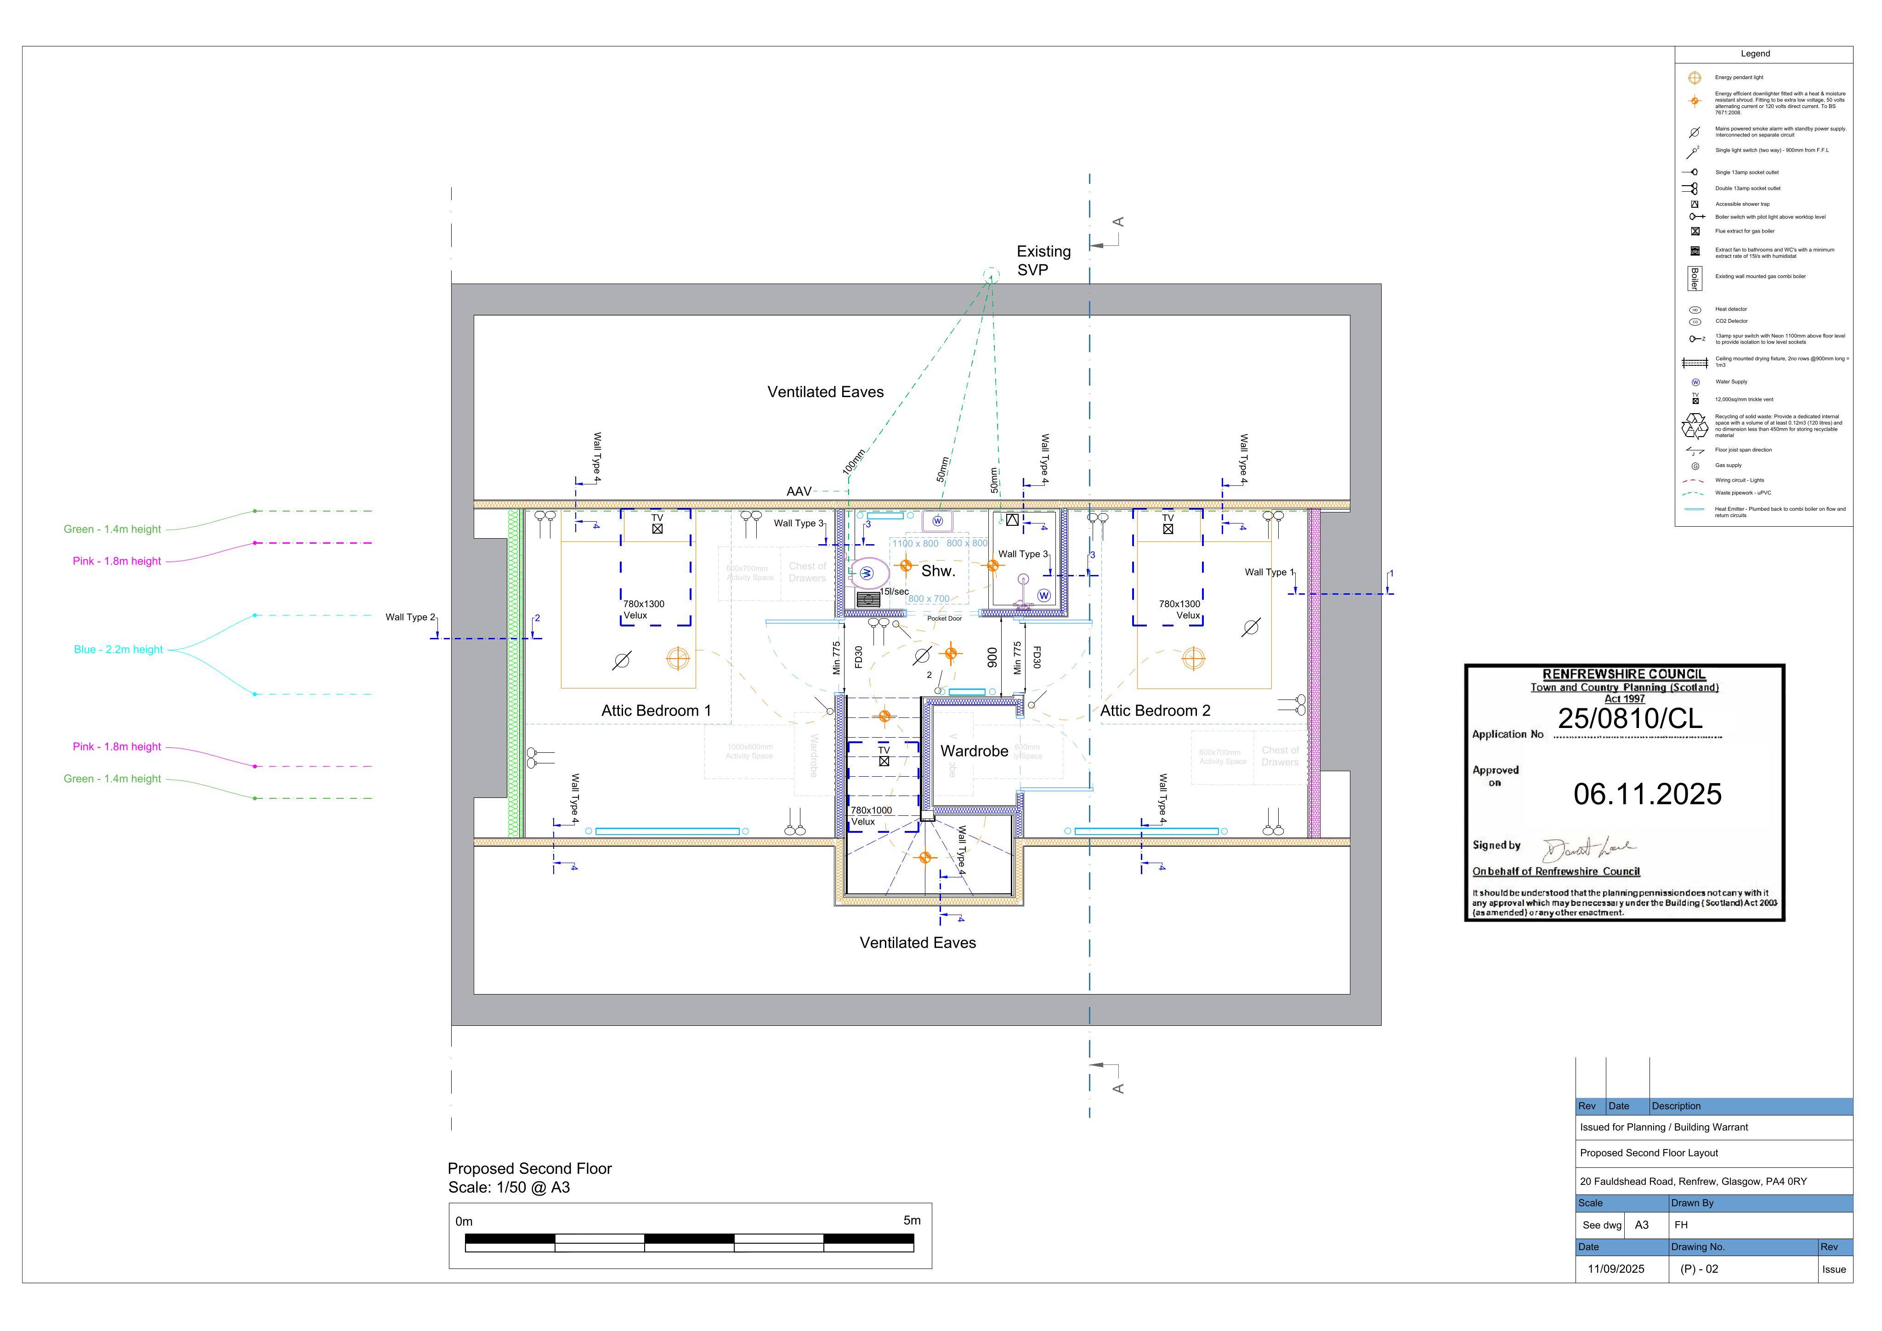Click the 'RENFREWSHIRE COUNCIL' stamp heading
Screen dimensions: 1882x1331
click(1624, 674)
